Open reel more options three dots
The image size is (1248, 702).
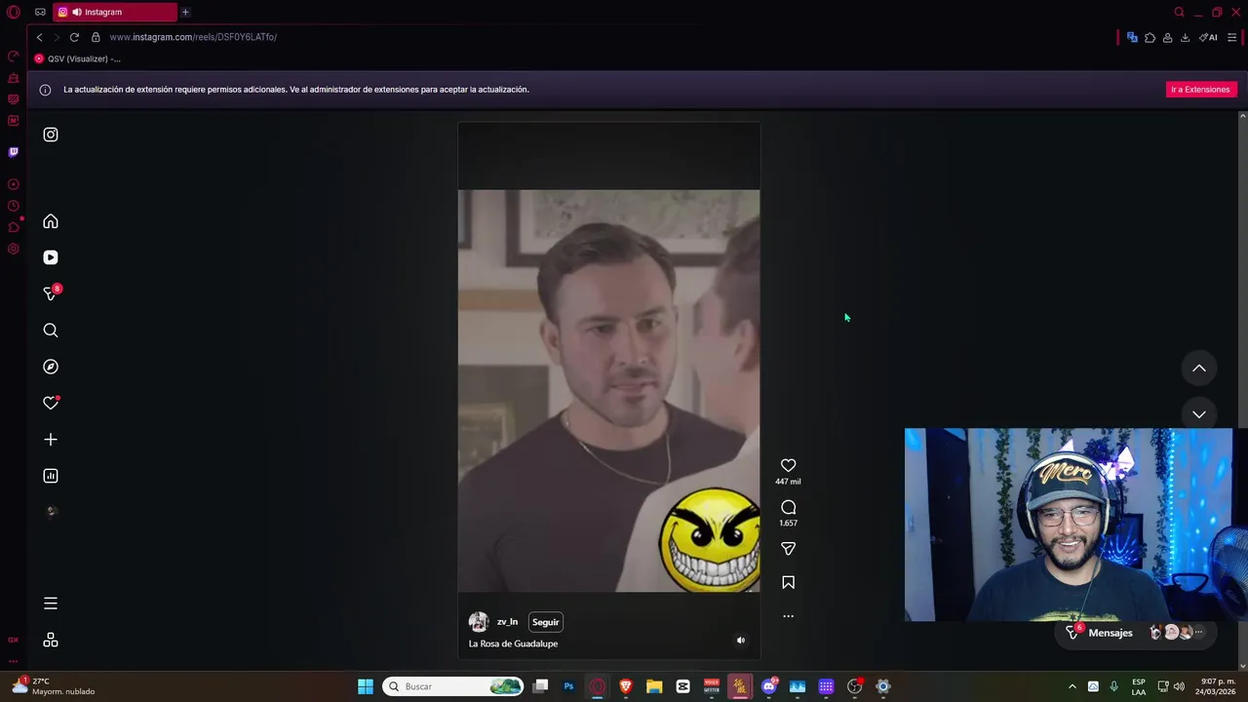788,616
